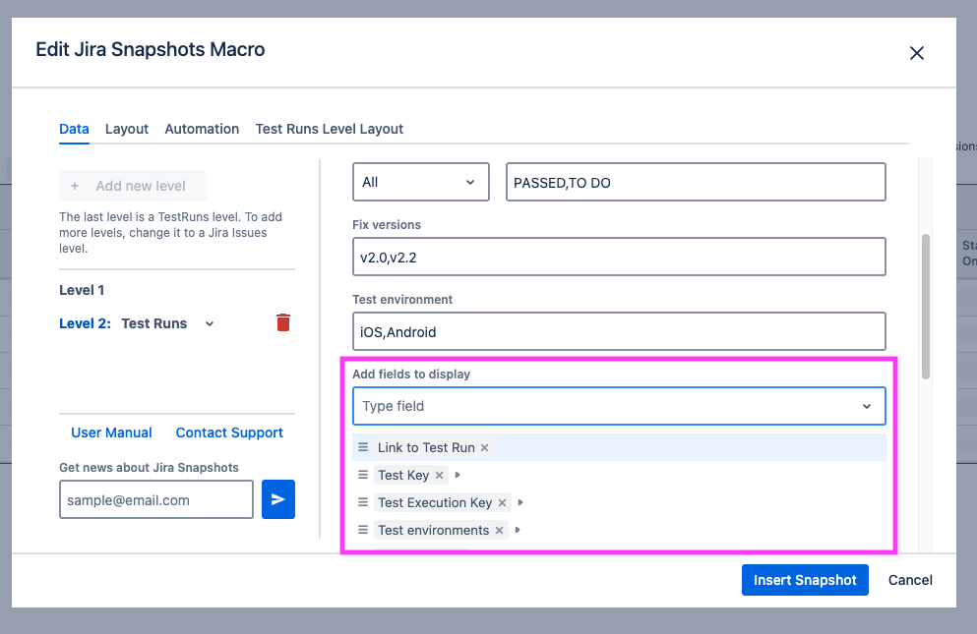Grab the drag handle for Test Key
Viewport: 977px width, 634px height.
(363, 475)
